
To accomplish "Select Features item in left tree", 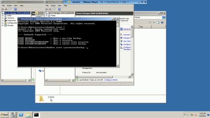I will pos(11,18).
